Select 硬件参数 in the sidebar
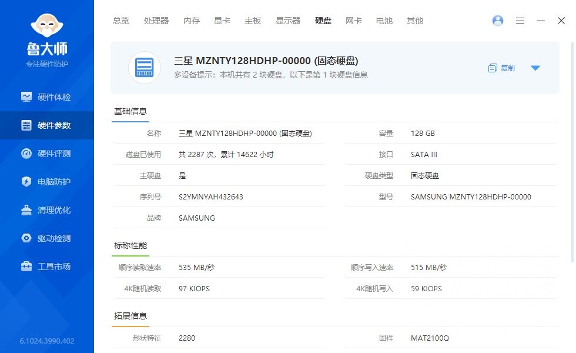The width and height of the screenshot is (576, 353). pyautogui.click(x=47, y=125)
